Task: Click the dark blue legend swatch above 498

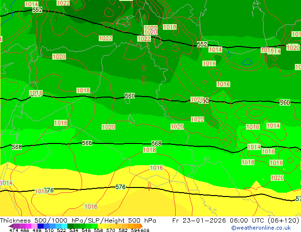Action: click(x=40, y=226)
